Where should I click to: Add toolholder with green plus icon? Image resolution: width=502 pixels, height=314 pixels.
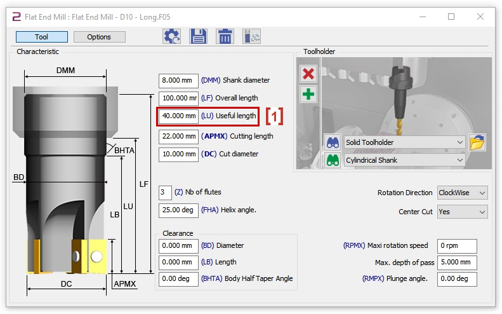[x=308, y=94]
